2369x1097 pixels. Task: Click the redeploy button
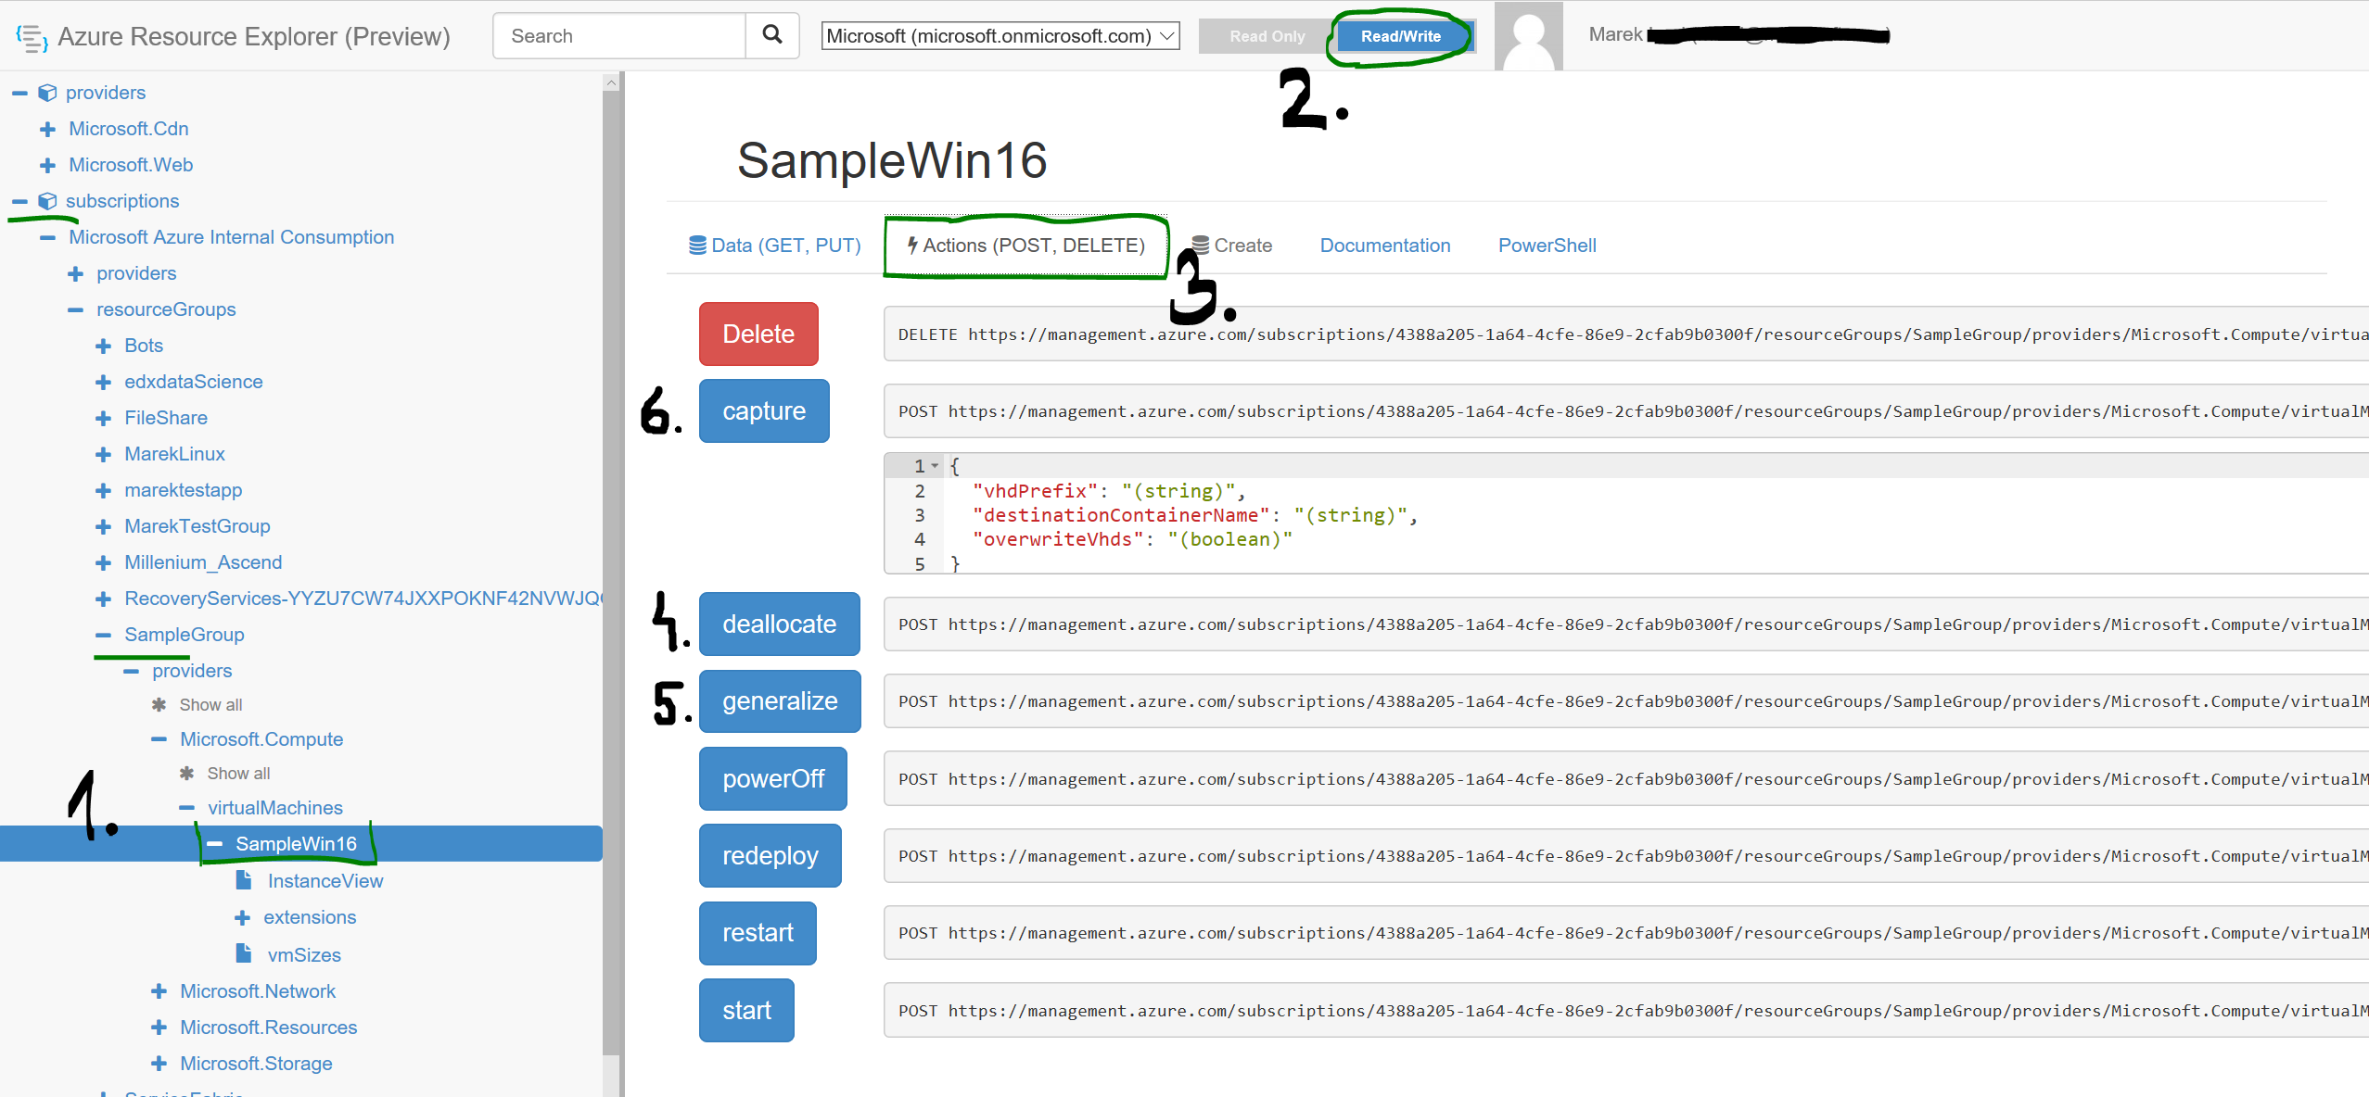click(771, 855)
